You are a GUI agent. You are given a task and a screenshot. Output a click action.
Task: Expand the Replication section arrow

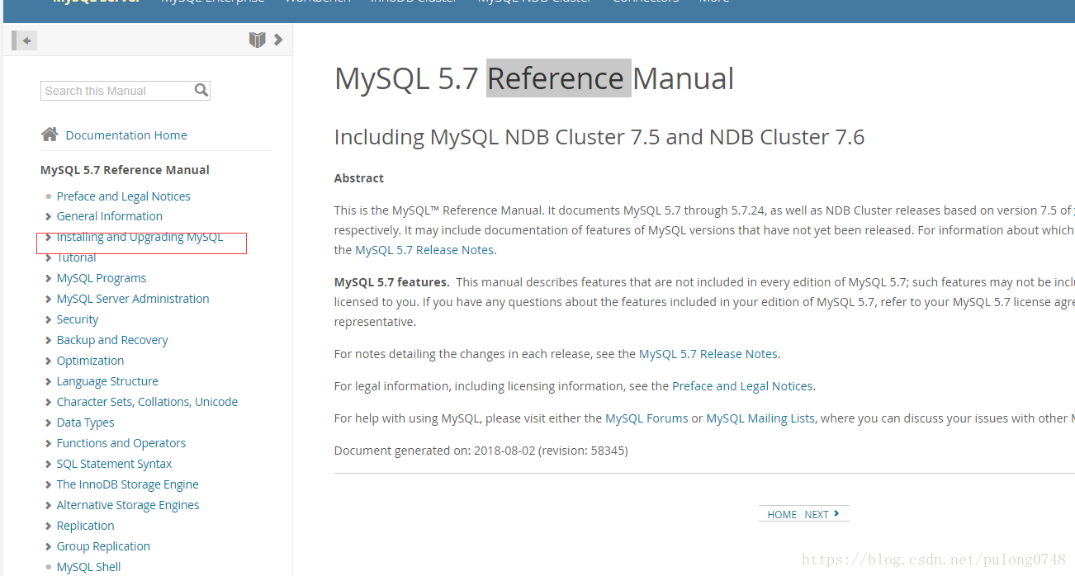49,526
